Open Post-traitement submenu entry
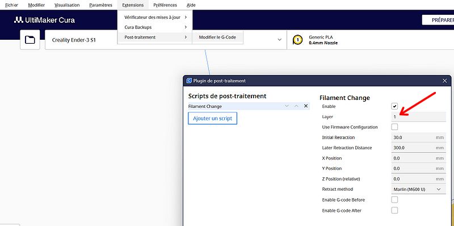 tap(155, 37)
